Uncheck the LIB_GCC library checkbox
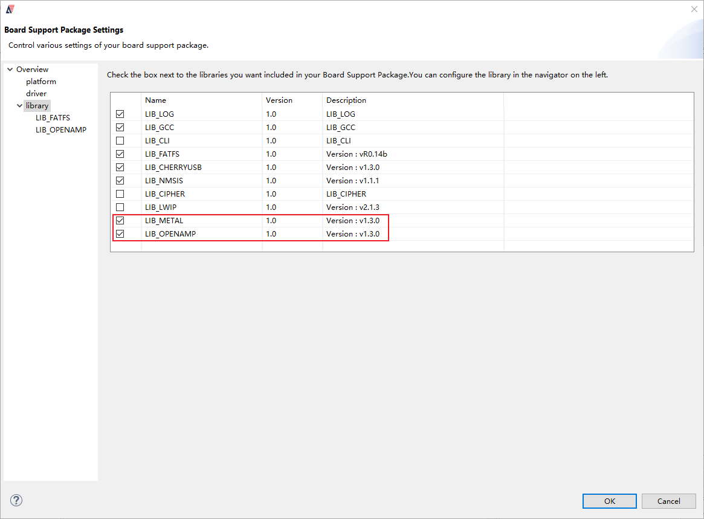This screenshot has width=704, height=519. [120, 127]
